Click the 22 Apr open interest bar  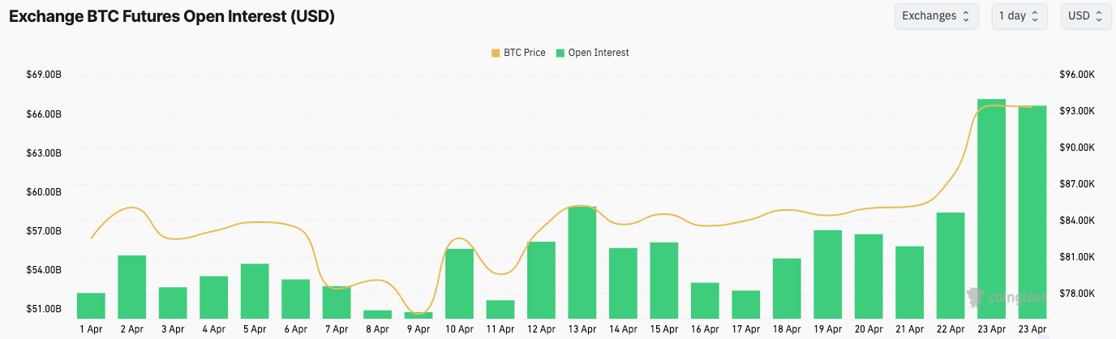[x=951, y=266]
